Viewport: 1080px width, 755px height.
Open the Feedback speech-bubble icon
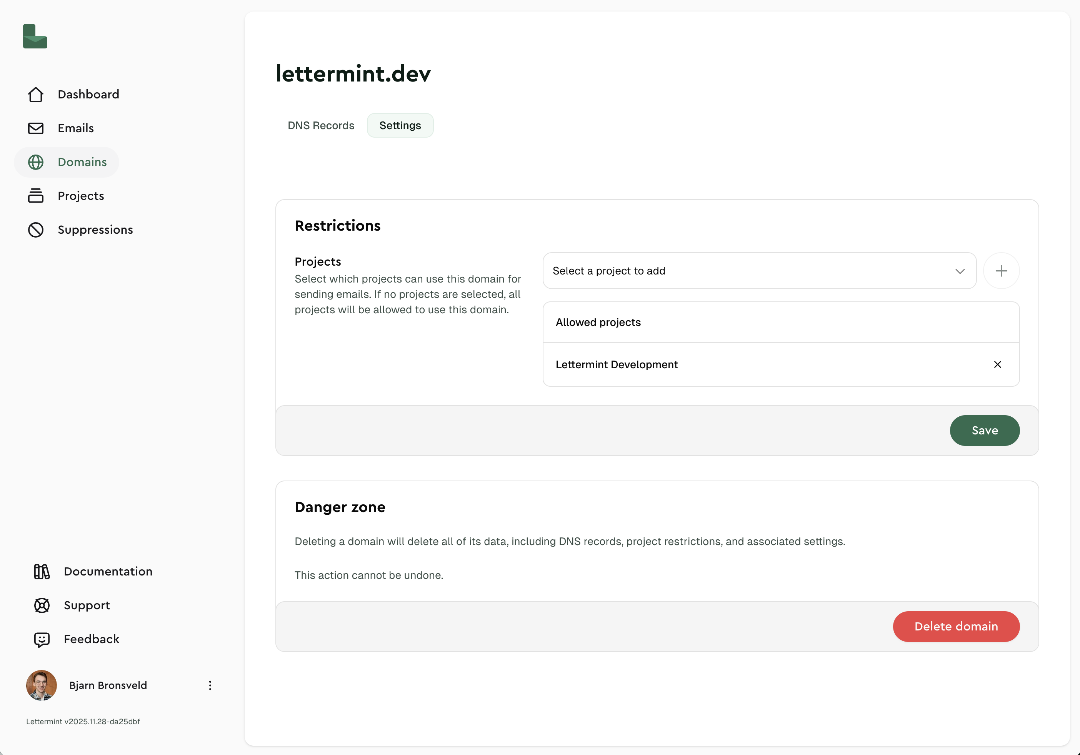(42, 639)
